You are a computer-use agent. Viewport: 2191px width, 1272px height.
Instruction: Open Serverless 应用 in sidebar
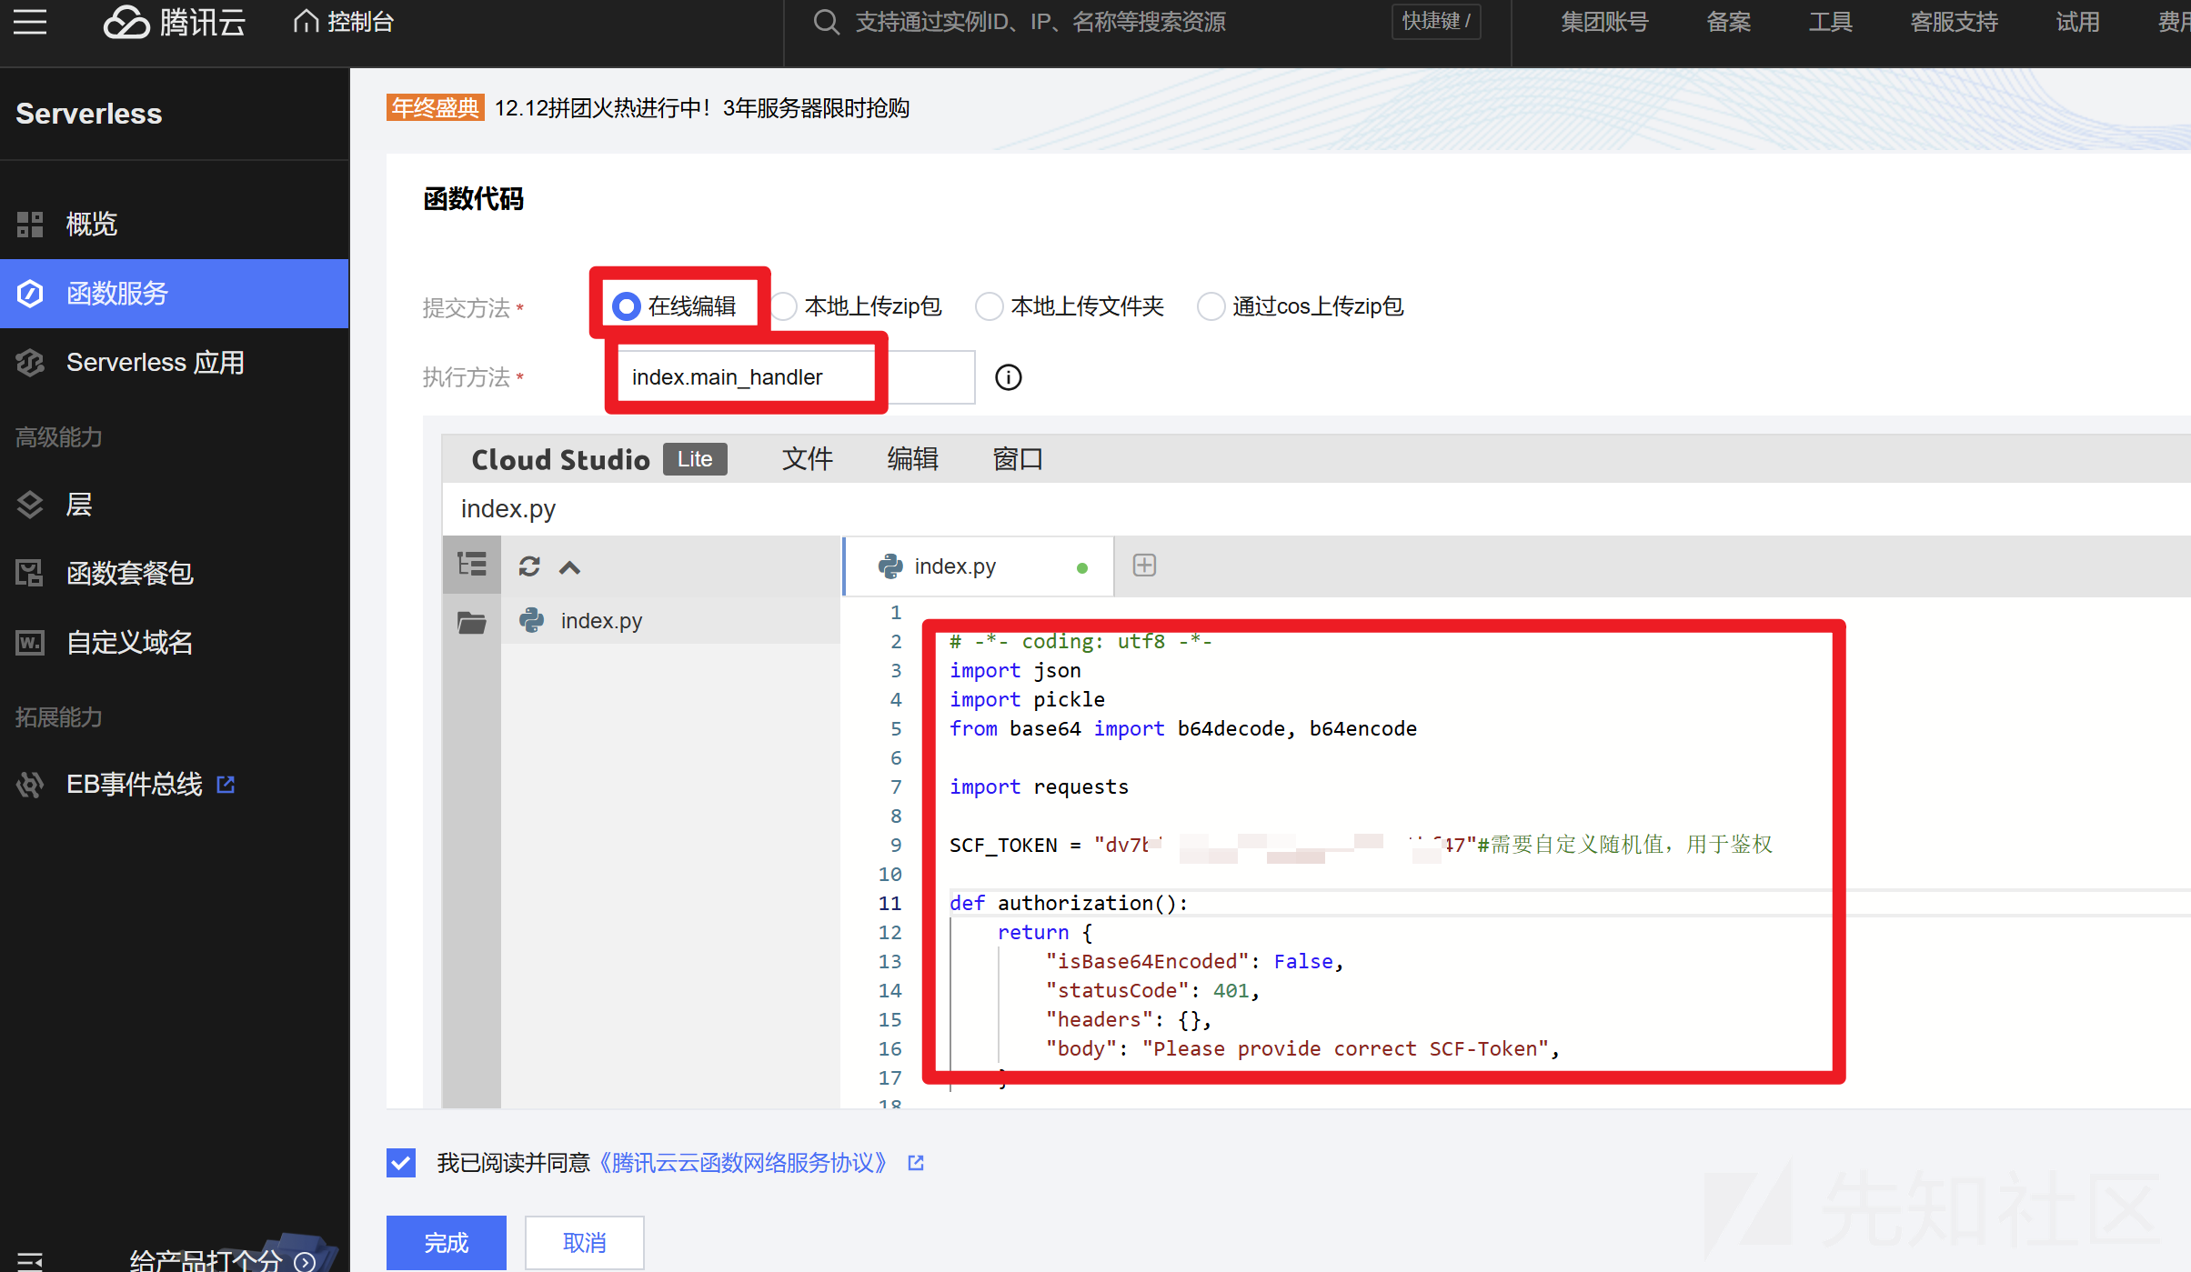175,363
